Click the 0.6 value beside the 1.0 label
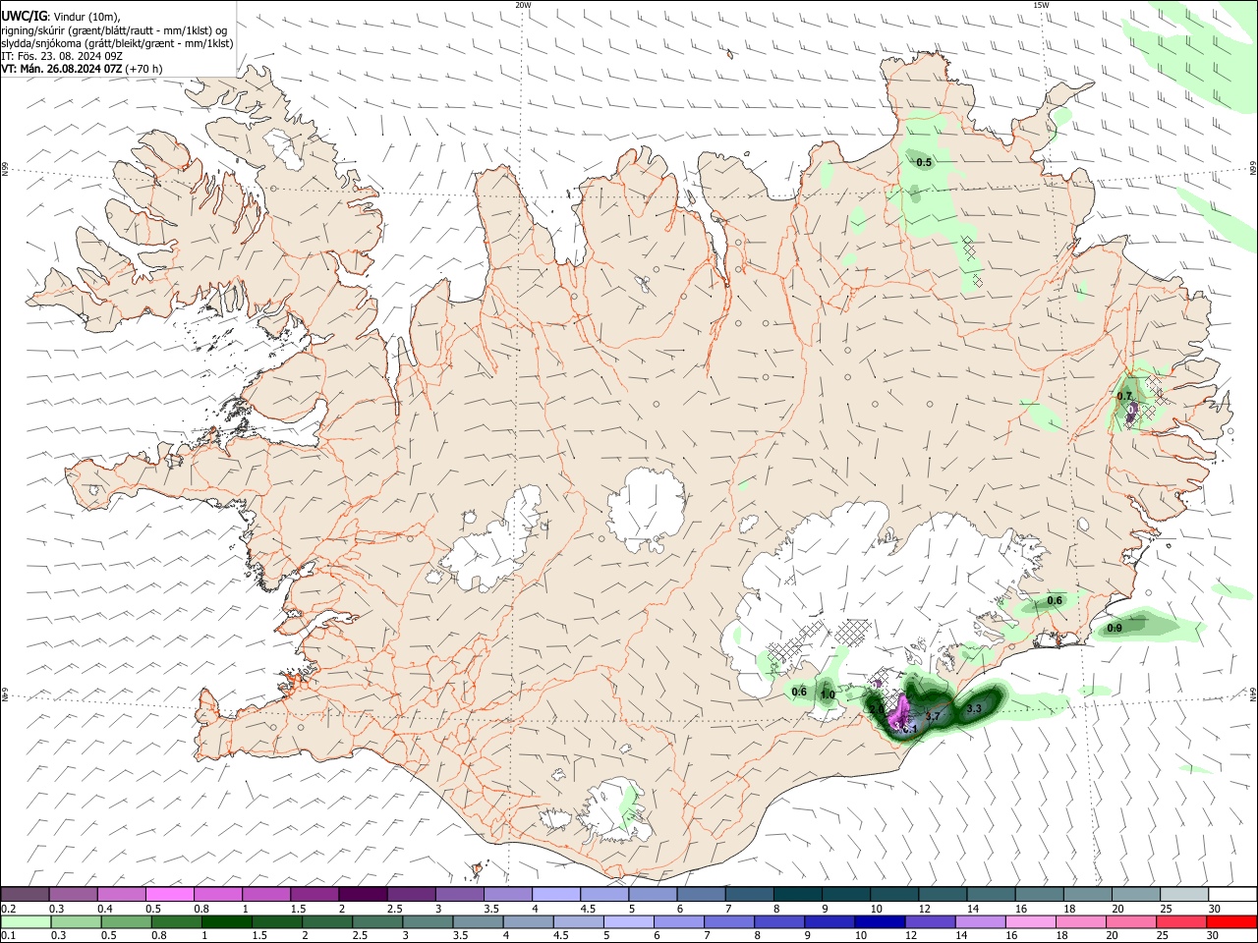This screenshot has height=943, width=1258. coord(799,692)
